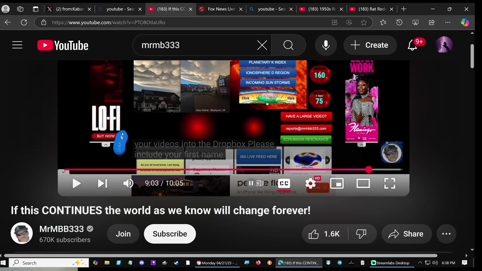Open more actions three-dot menu
482x271 pixels.
tap(446, 234)
